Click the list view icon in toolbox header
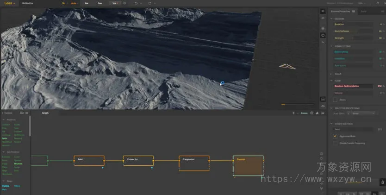The image size is (386, 195). (x=27, y=113)
